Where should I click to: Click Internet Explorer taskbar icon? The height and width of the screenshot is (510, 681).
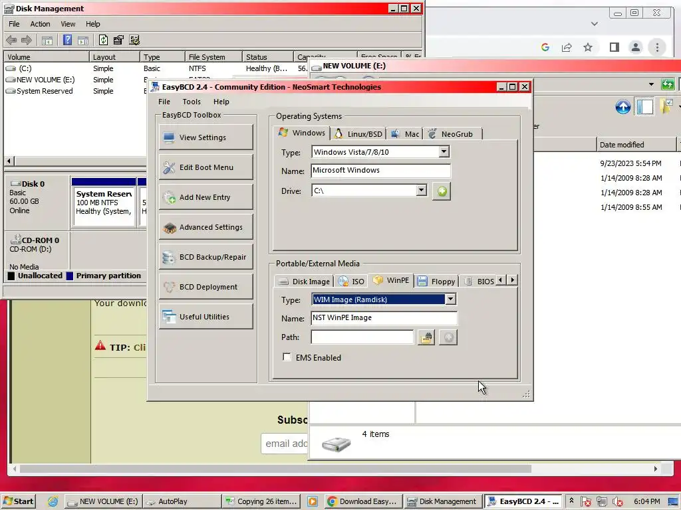[x=53, y=501]
